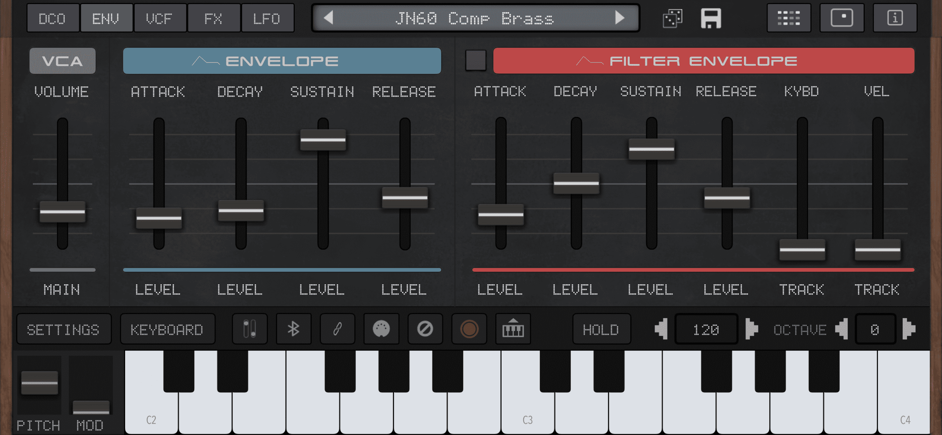Open the JN60 Comp Brass preset list
This screenshot has width=942, height=435.
click(x=474, y=18)
